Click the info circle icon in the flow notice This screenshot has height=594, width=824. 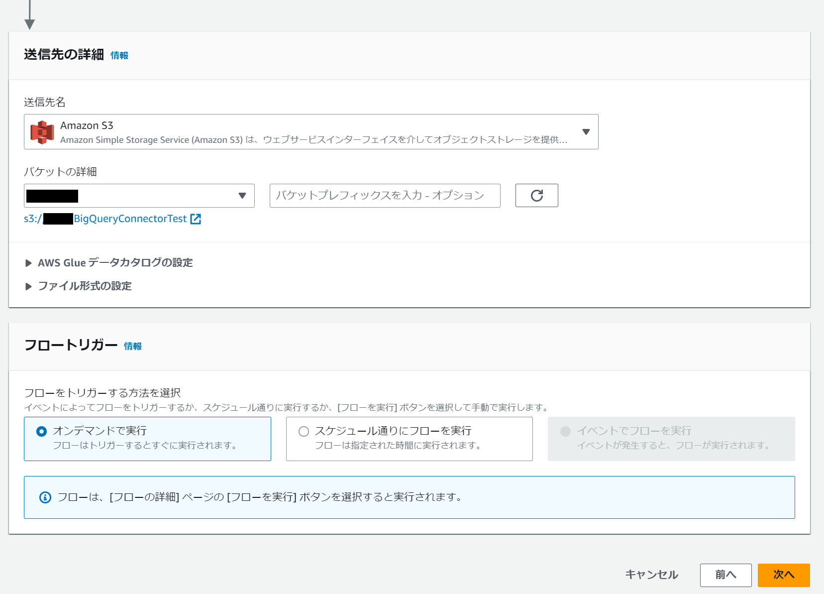pos(45,497)
